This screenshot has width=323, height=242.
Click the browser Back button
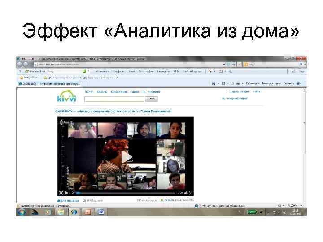tap(20, 65)
